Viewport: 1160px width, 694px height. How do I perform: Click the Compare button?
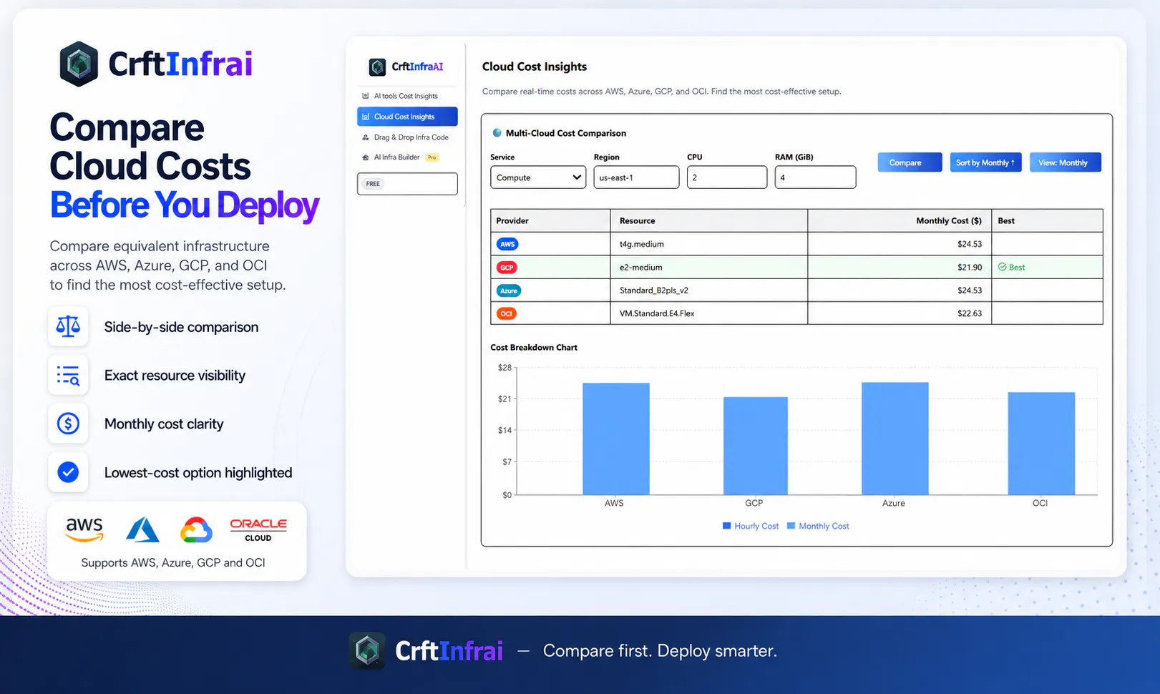910,162
